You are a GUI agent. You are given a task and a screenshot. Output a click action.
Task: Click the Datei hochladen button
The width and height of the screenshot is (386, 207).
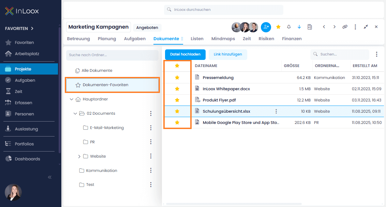click(x=185, y=54)
